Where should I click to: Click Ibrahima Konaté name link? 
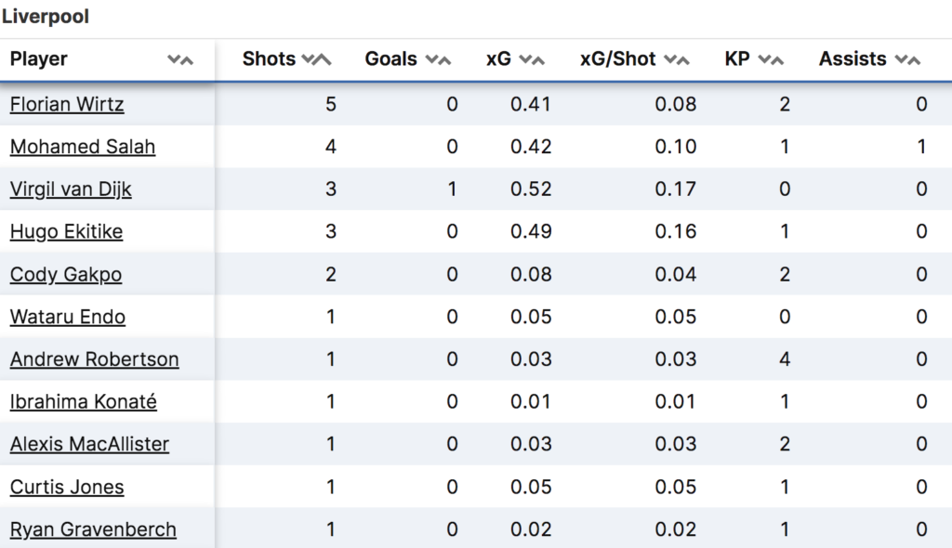(84, 402)
